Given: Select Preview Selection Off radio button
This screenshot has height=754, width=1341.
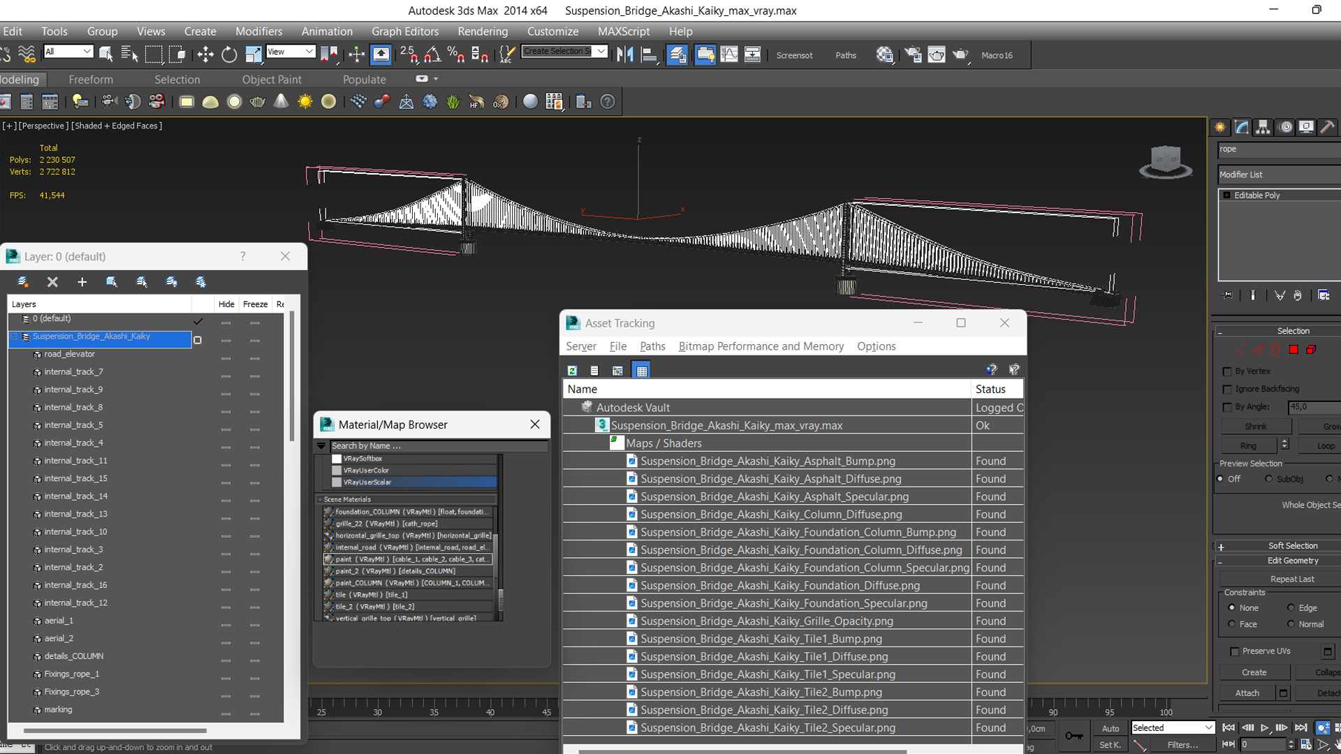Looking at the screenshot, I should [1220, 479].
